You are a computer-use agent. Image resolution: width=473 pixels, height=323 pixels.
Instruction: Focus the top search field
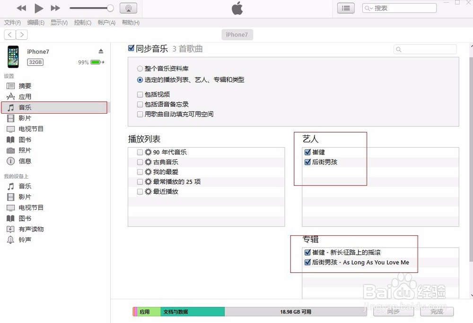tap(399, 8)
